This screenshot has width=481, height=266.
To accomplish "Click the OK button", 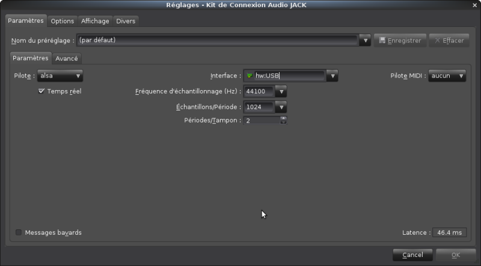I will pos(456,255).
